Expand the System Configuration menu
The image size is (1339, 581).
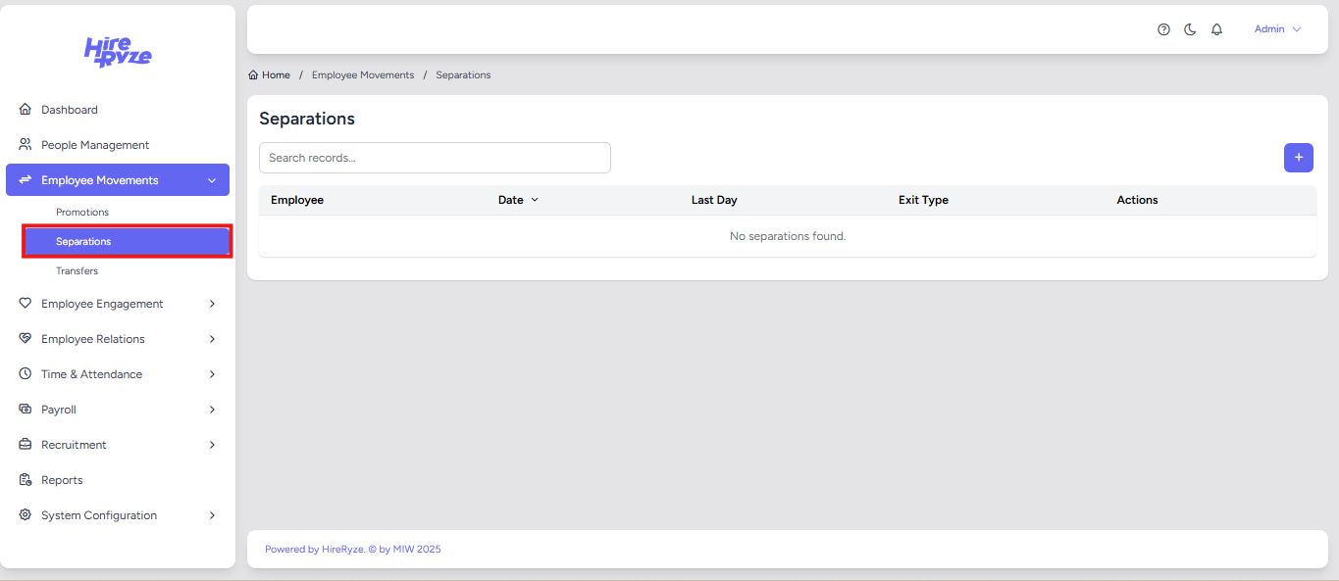point(212,515)
